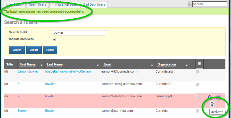
Task: Tick the select-all checkbox in table header
Action: [199, 63]
